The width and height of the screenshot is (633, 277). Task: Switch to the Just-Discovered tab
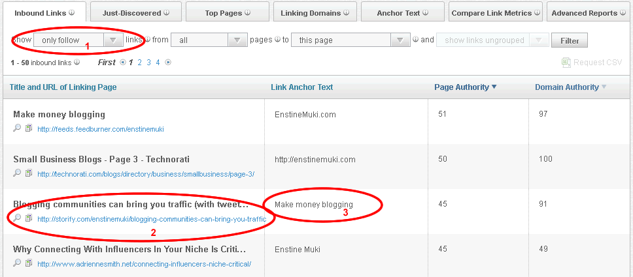click(135, 12)
